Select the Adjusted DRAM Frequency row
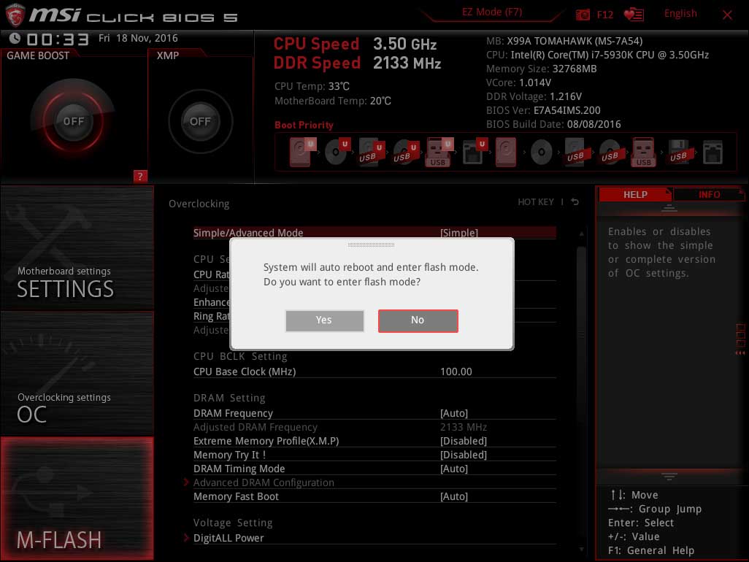749x562 pixels. [374, 427]
